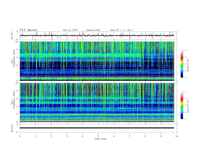The width and height of the screenshot is (199, 153).
Task: Click the "-3" tick on ch.1 color bar
Action: 185,50
